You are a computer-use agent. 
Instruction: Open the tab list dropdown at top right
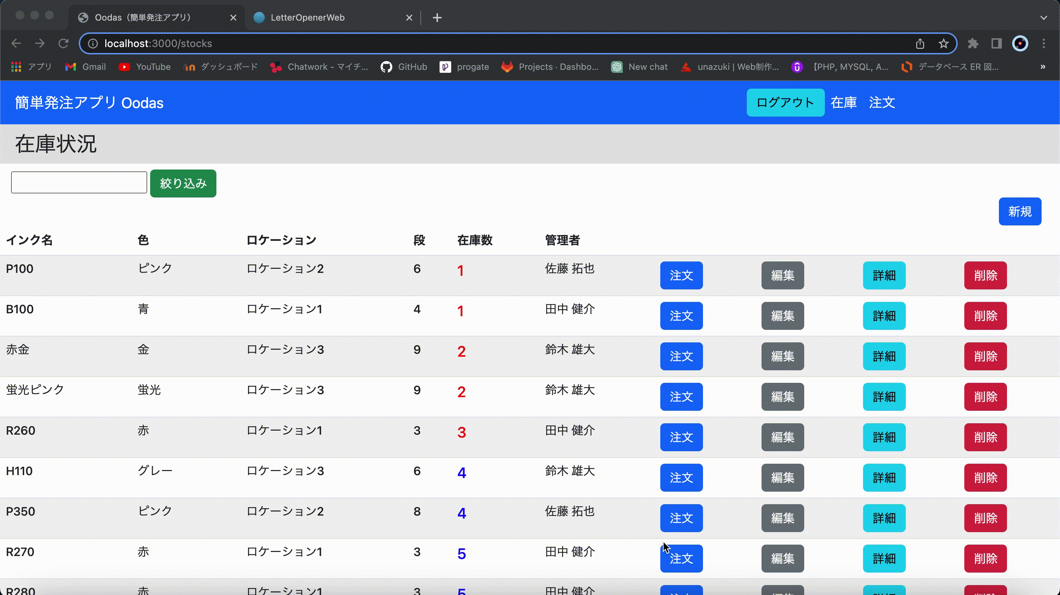(1044, 17)
